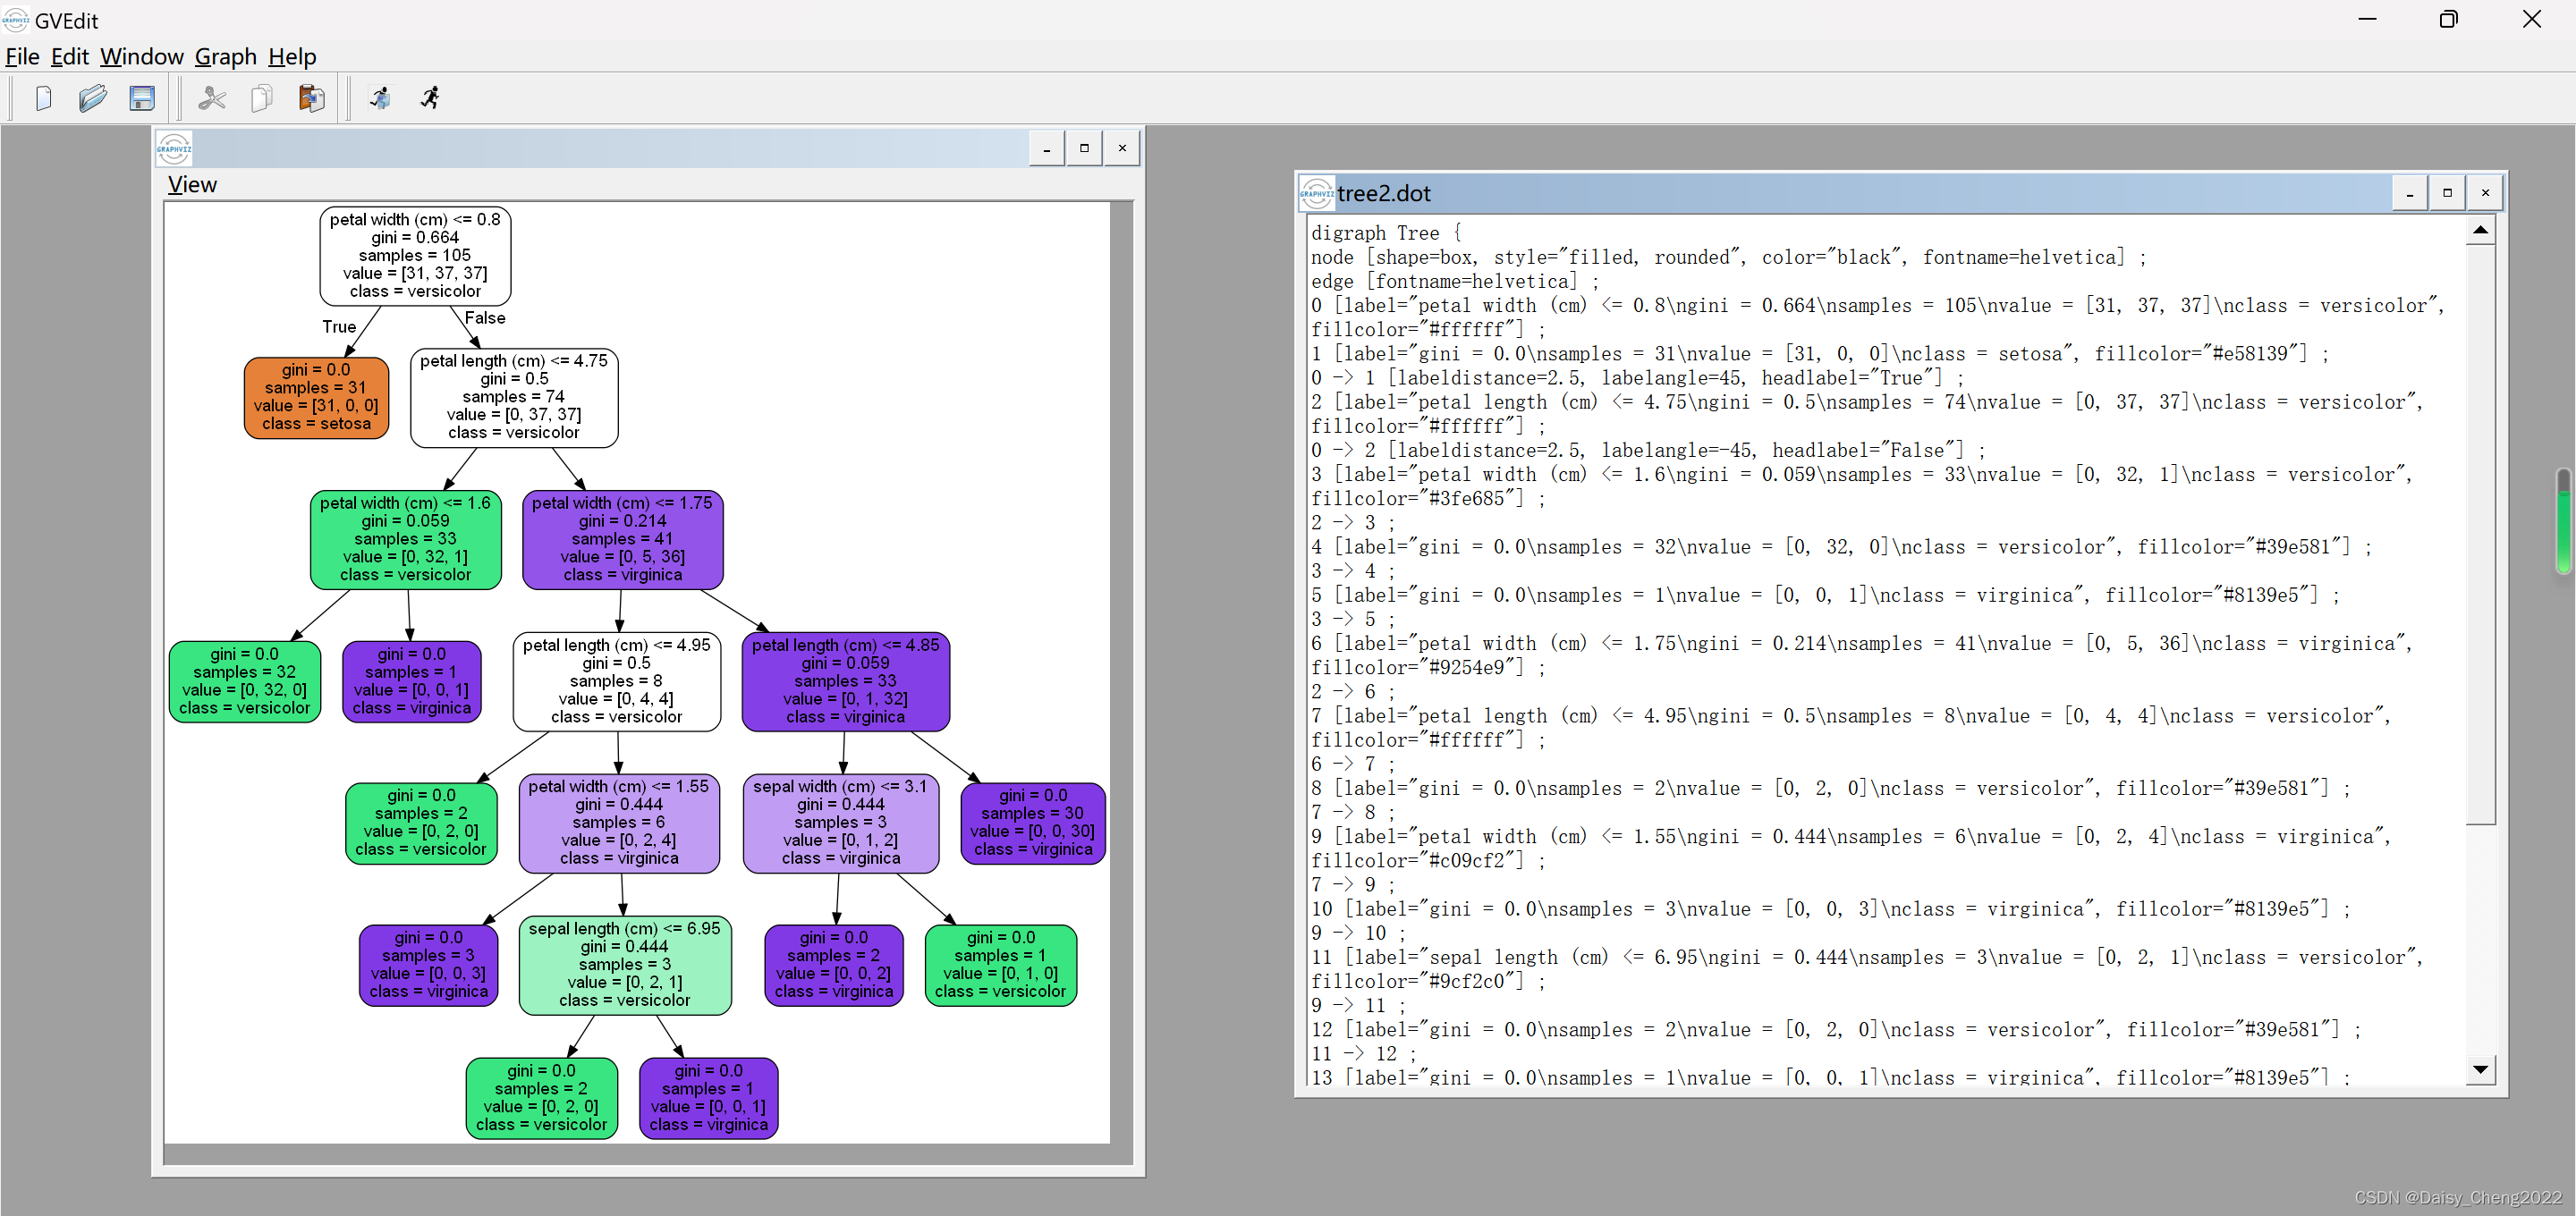
Task: Click the '9 -> 10 ;' line in editor
Action: pos(1357,933)
